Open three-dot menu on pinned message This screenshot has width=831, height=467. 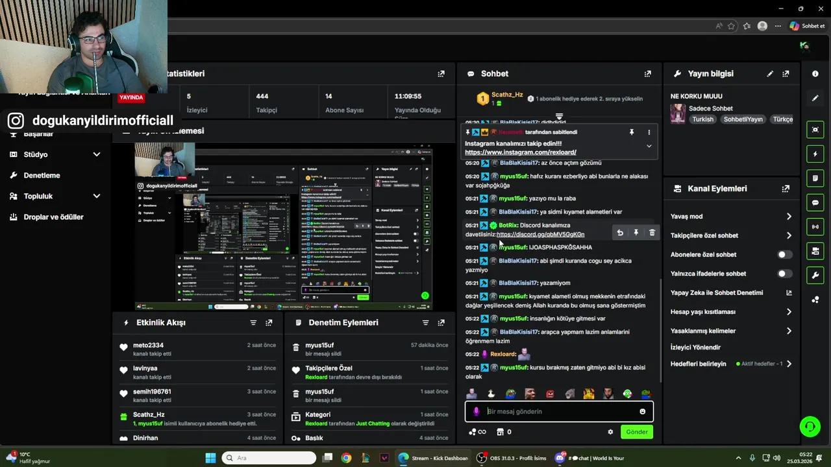(649, 132)
